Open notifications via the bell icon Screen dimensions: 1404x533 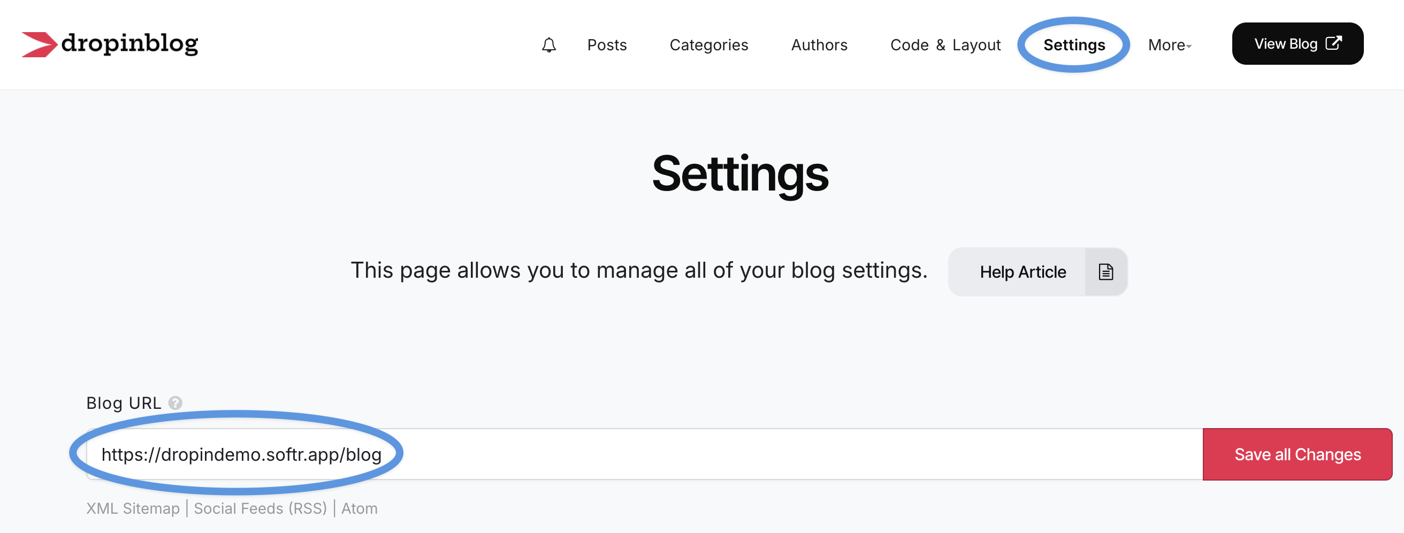548,45
